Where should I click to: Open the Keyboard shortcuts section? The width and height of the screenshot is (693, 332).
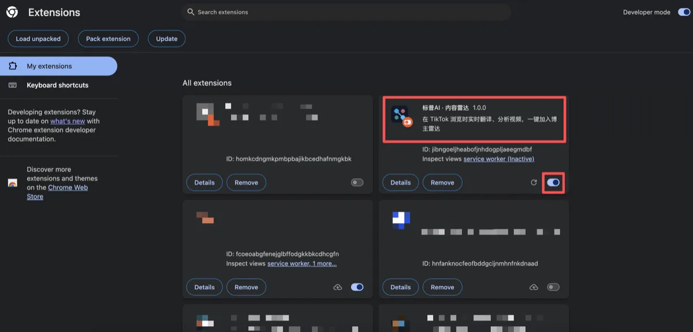58,85
